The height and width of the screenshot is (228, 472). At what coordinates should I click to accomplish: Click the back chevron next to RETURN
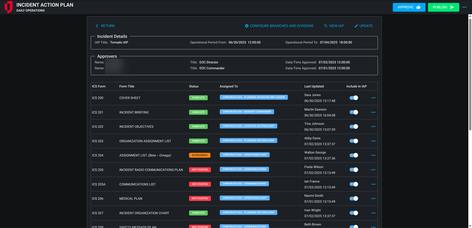[97, 26]
